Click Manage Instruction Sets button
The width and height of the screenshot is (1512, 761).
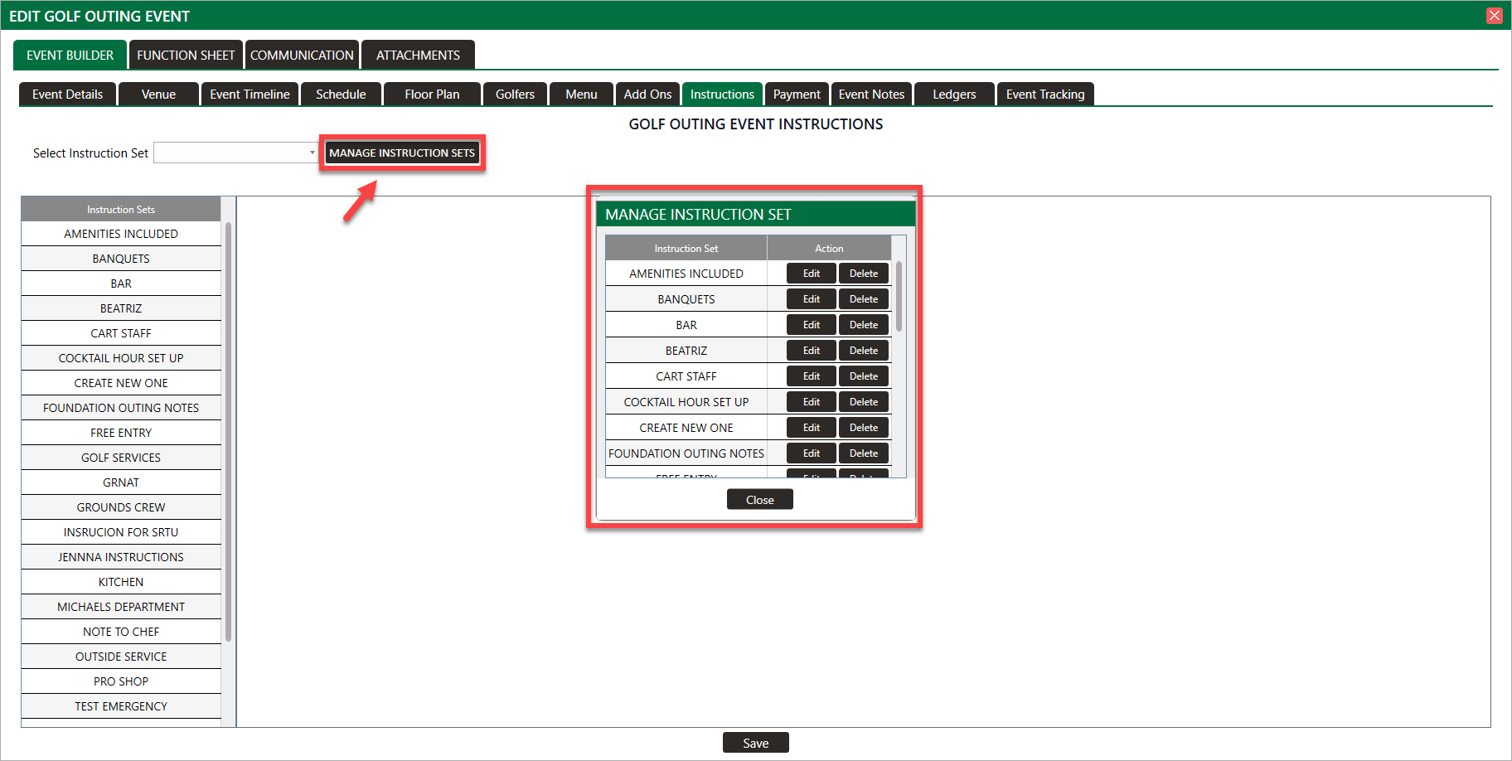point(402,153)
